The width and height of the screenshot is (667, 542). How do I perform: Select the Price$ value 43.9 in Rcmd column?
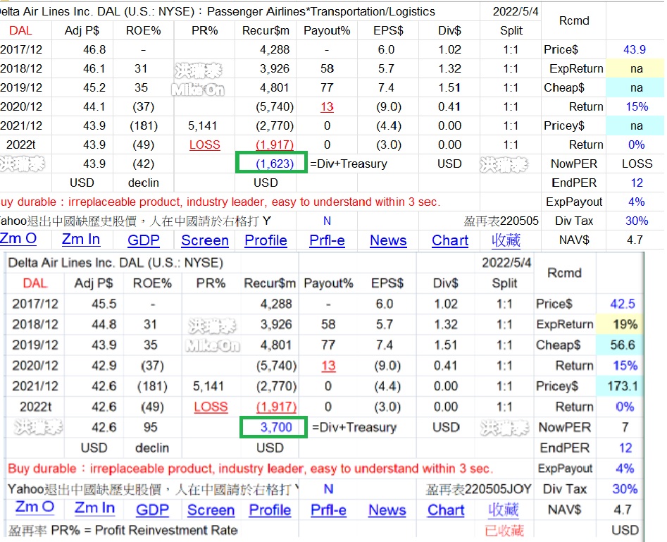coord(634,49)
